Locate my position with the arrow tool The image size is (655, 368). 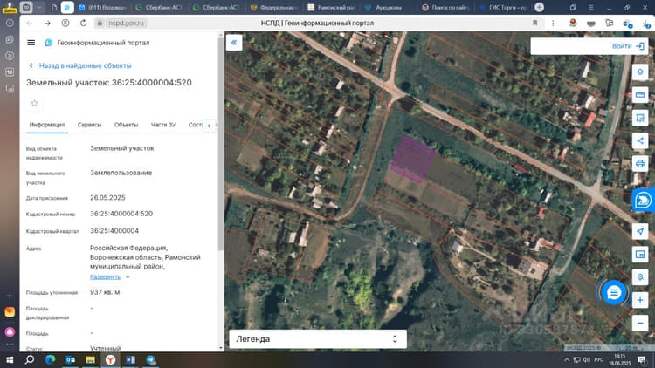coord(640,232)
